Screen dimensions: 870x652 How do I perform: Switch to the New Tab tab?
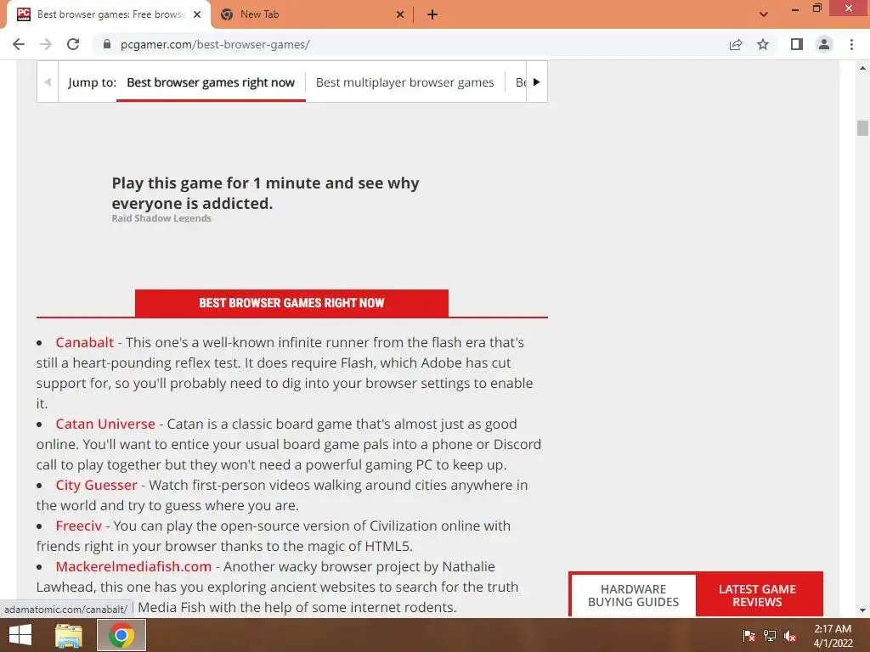313,15
